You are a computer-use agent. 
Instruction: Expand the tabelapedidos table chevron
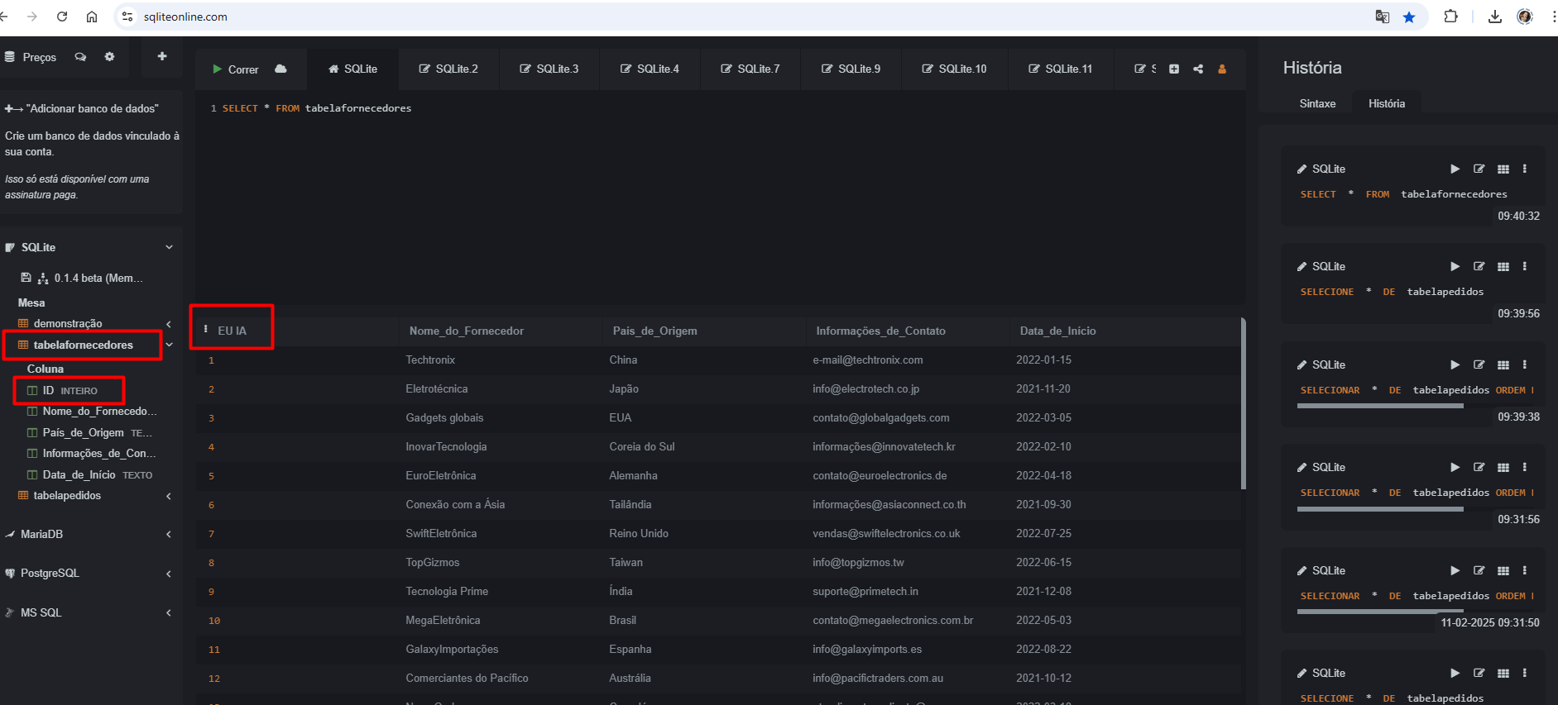click(169, 496)
